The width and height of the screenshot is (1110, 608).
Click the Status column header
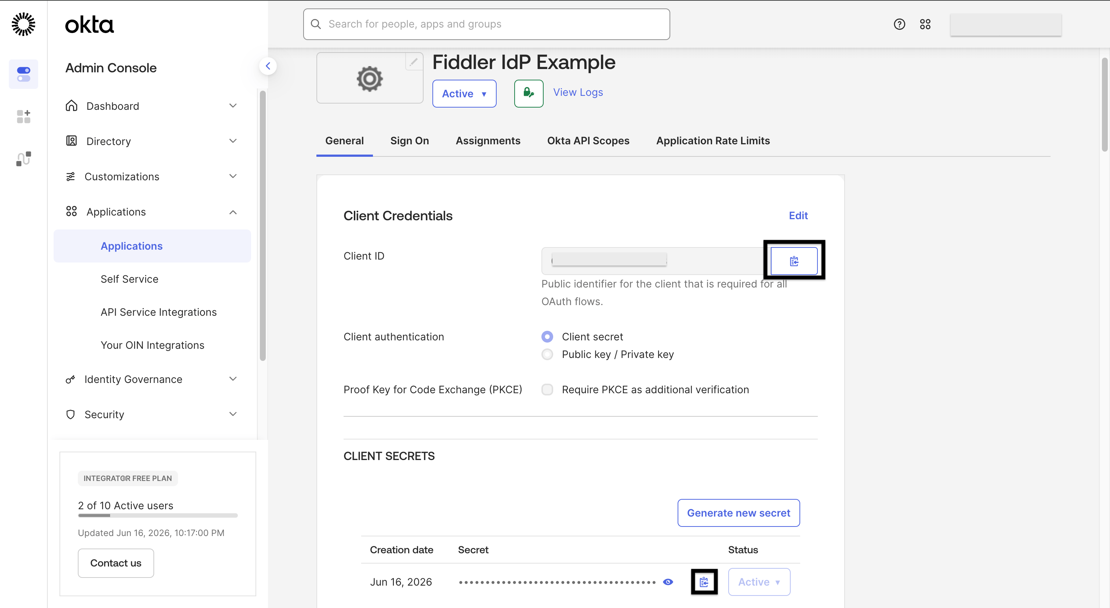coord(743,550)
